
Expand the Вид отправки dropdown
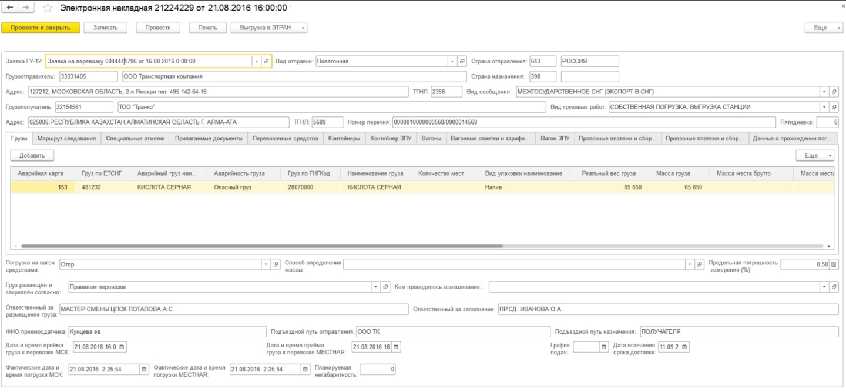[452, 61]
